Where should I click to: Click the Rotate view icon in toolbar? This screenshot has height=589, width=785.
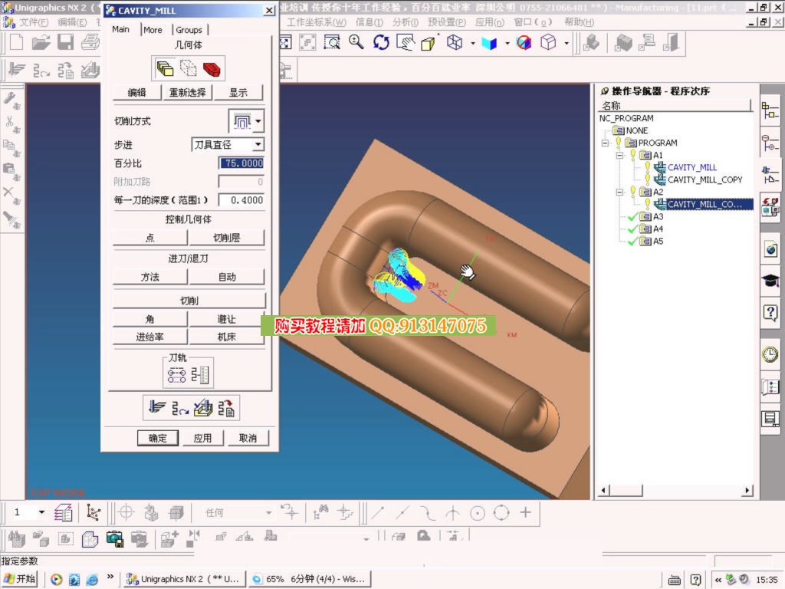[381, 42]
